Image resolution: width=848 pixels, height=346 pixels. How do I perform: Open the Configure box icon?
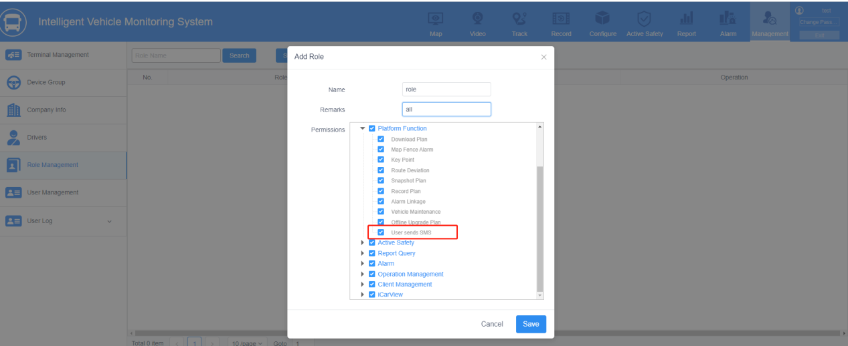point(602,19)
